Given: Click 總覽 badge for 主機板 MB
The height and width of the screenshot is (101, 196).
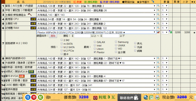Looking at the screenshot, I should click(33, 23).
